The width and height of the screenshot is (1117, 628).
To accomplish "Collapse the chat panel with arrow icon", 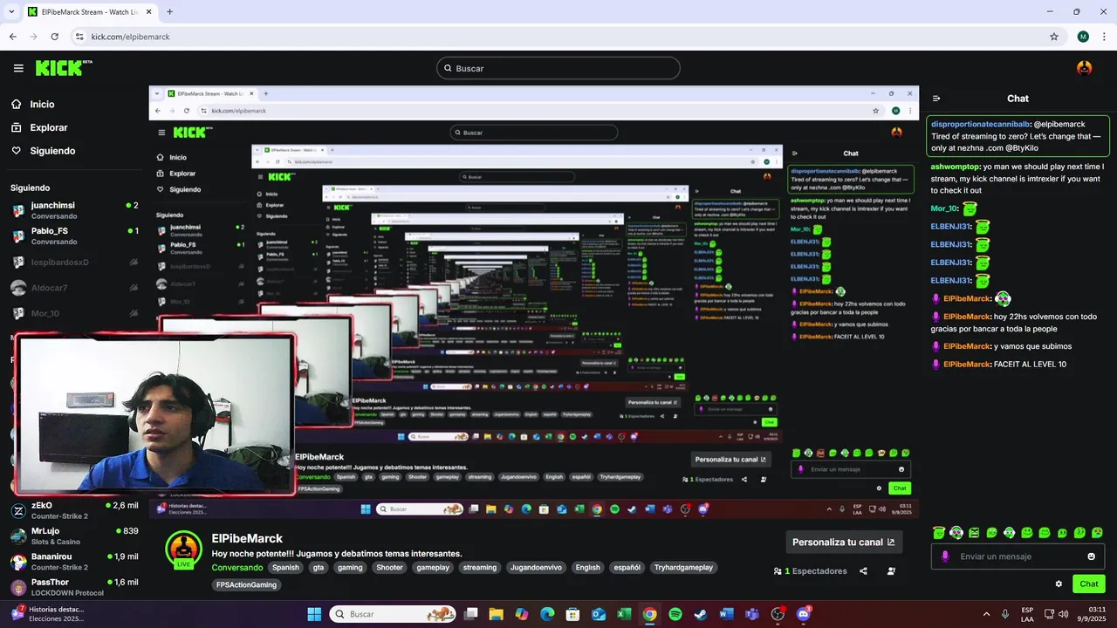I will pos(936,99).
